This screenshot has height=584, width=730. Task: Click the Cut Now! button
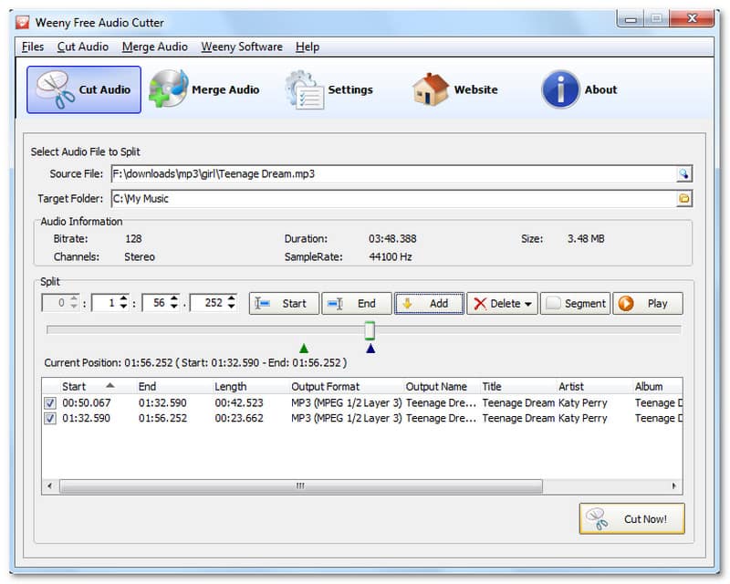(631, 519)
